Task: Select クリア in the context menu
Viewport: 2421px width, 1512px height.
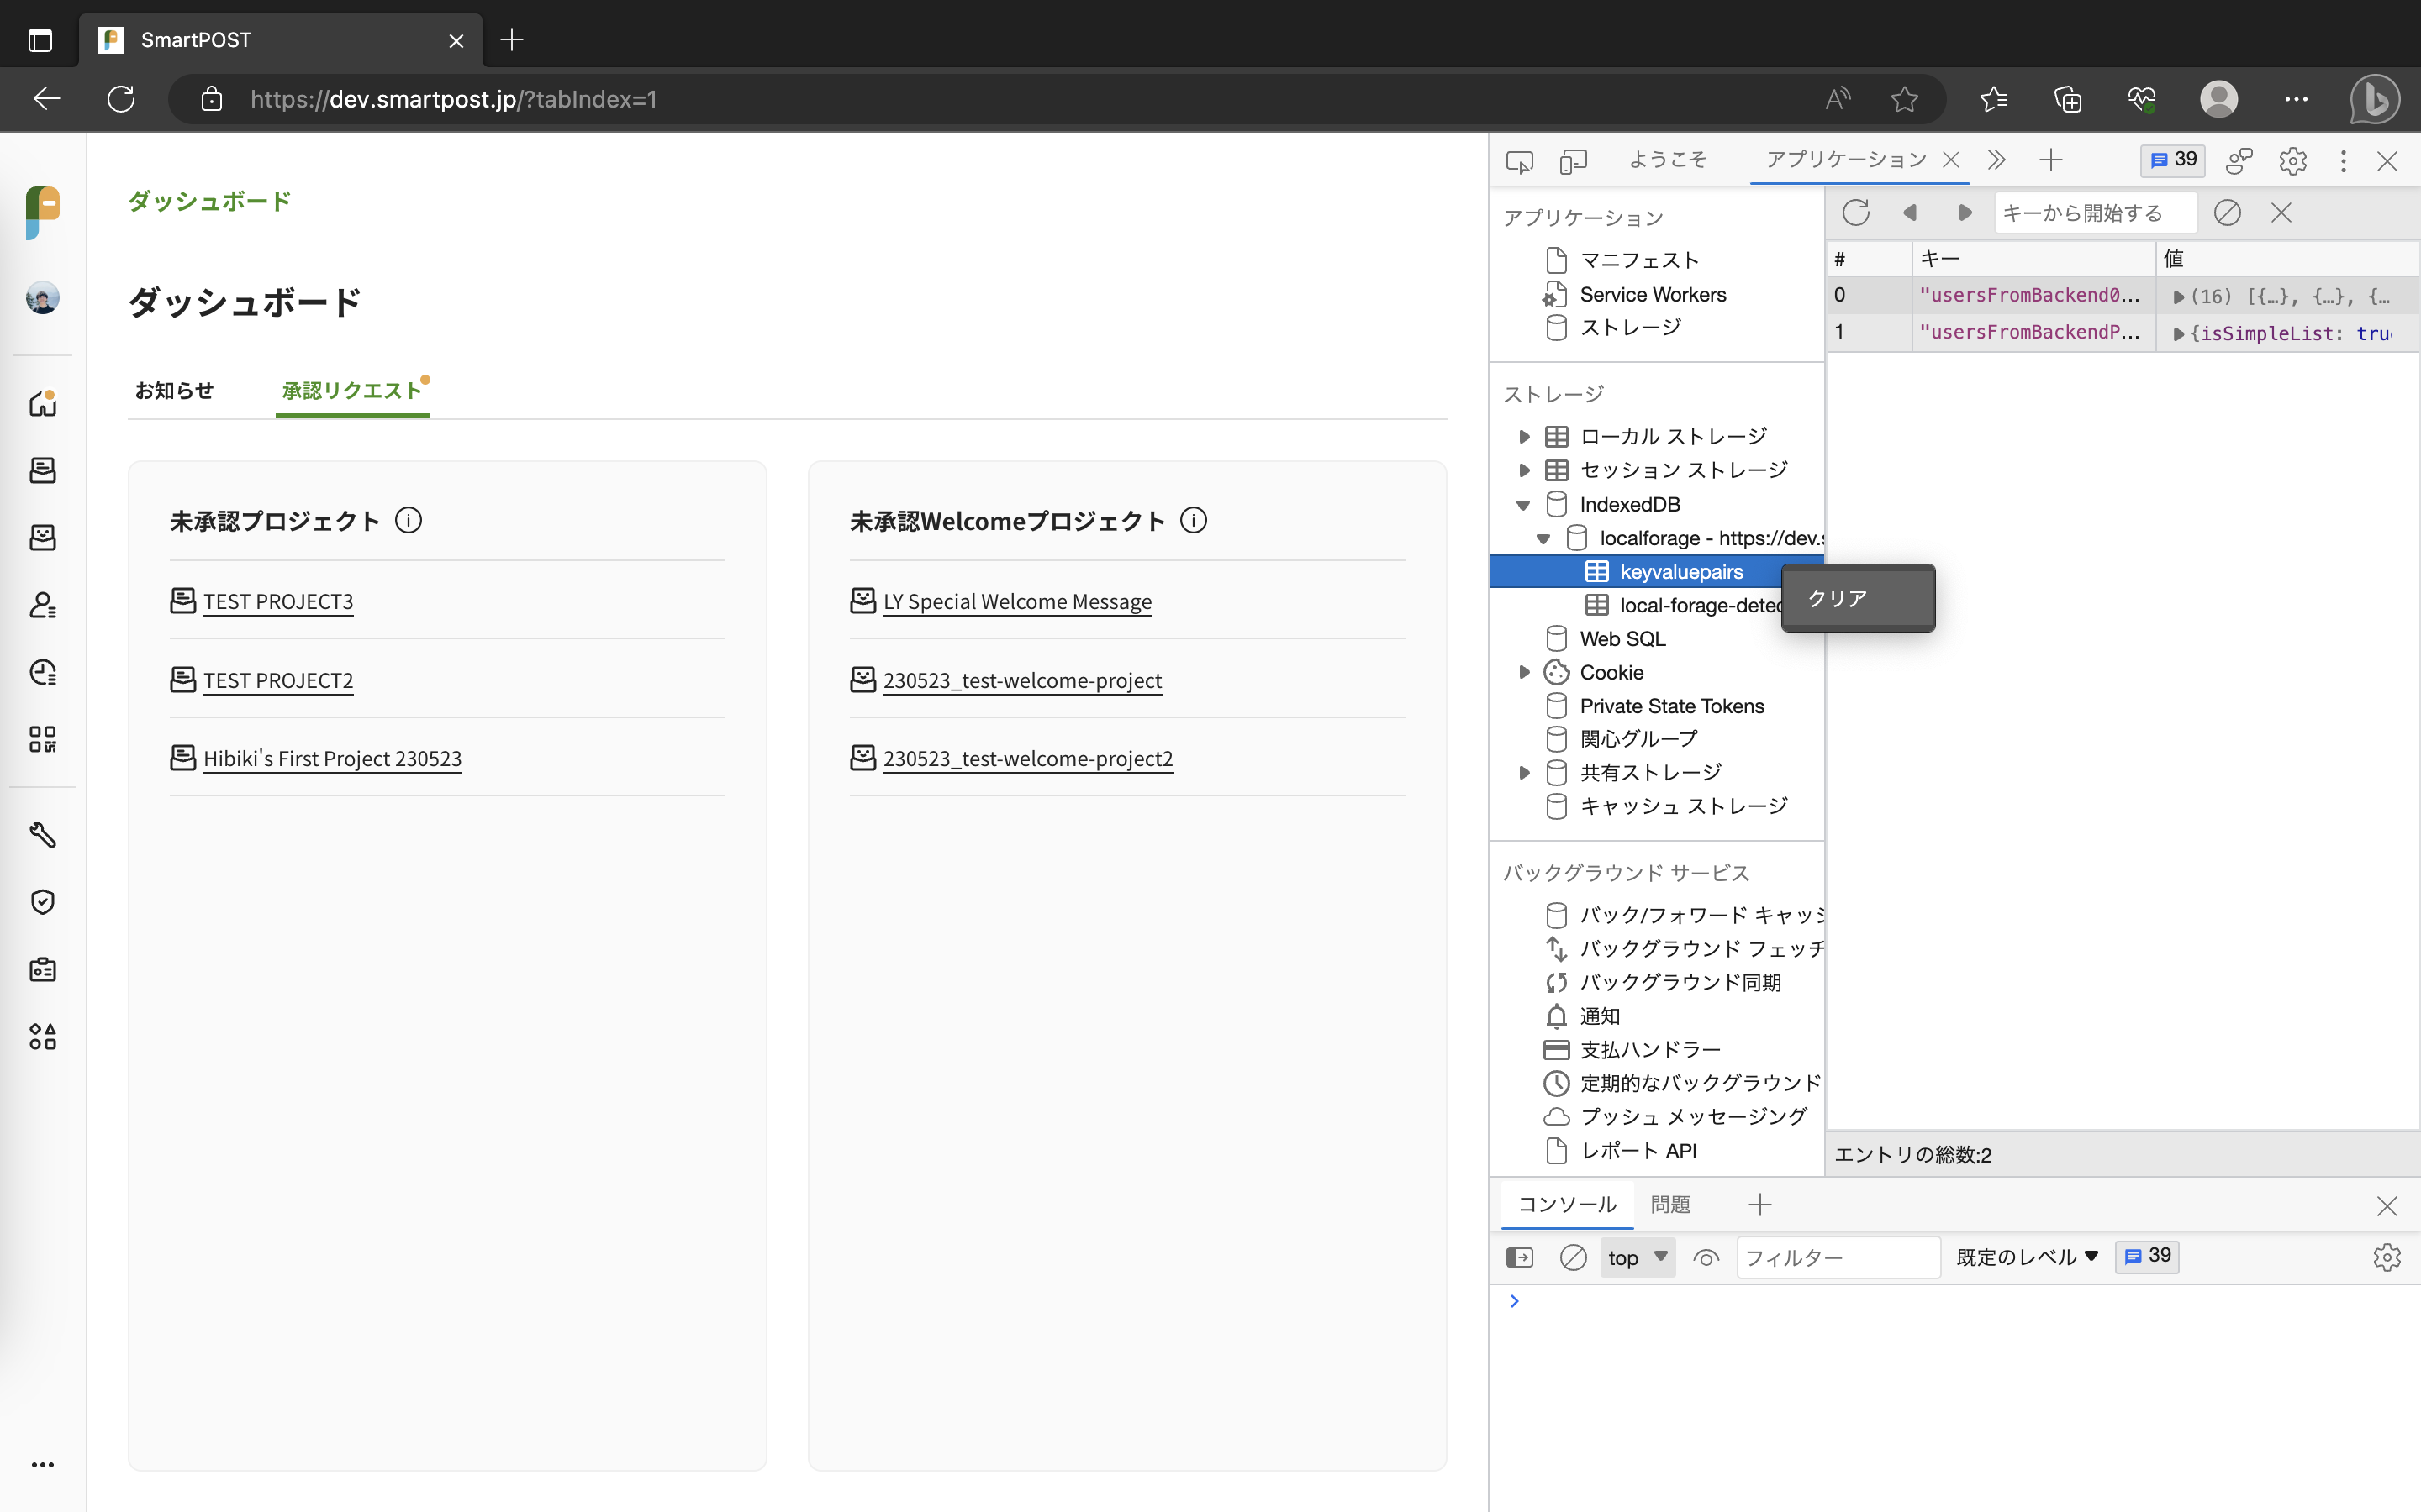Action: 1838,598
